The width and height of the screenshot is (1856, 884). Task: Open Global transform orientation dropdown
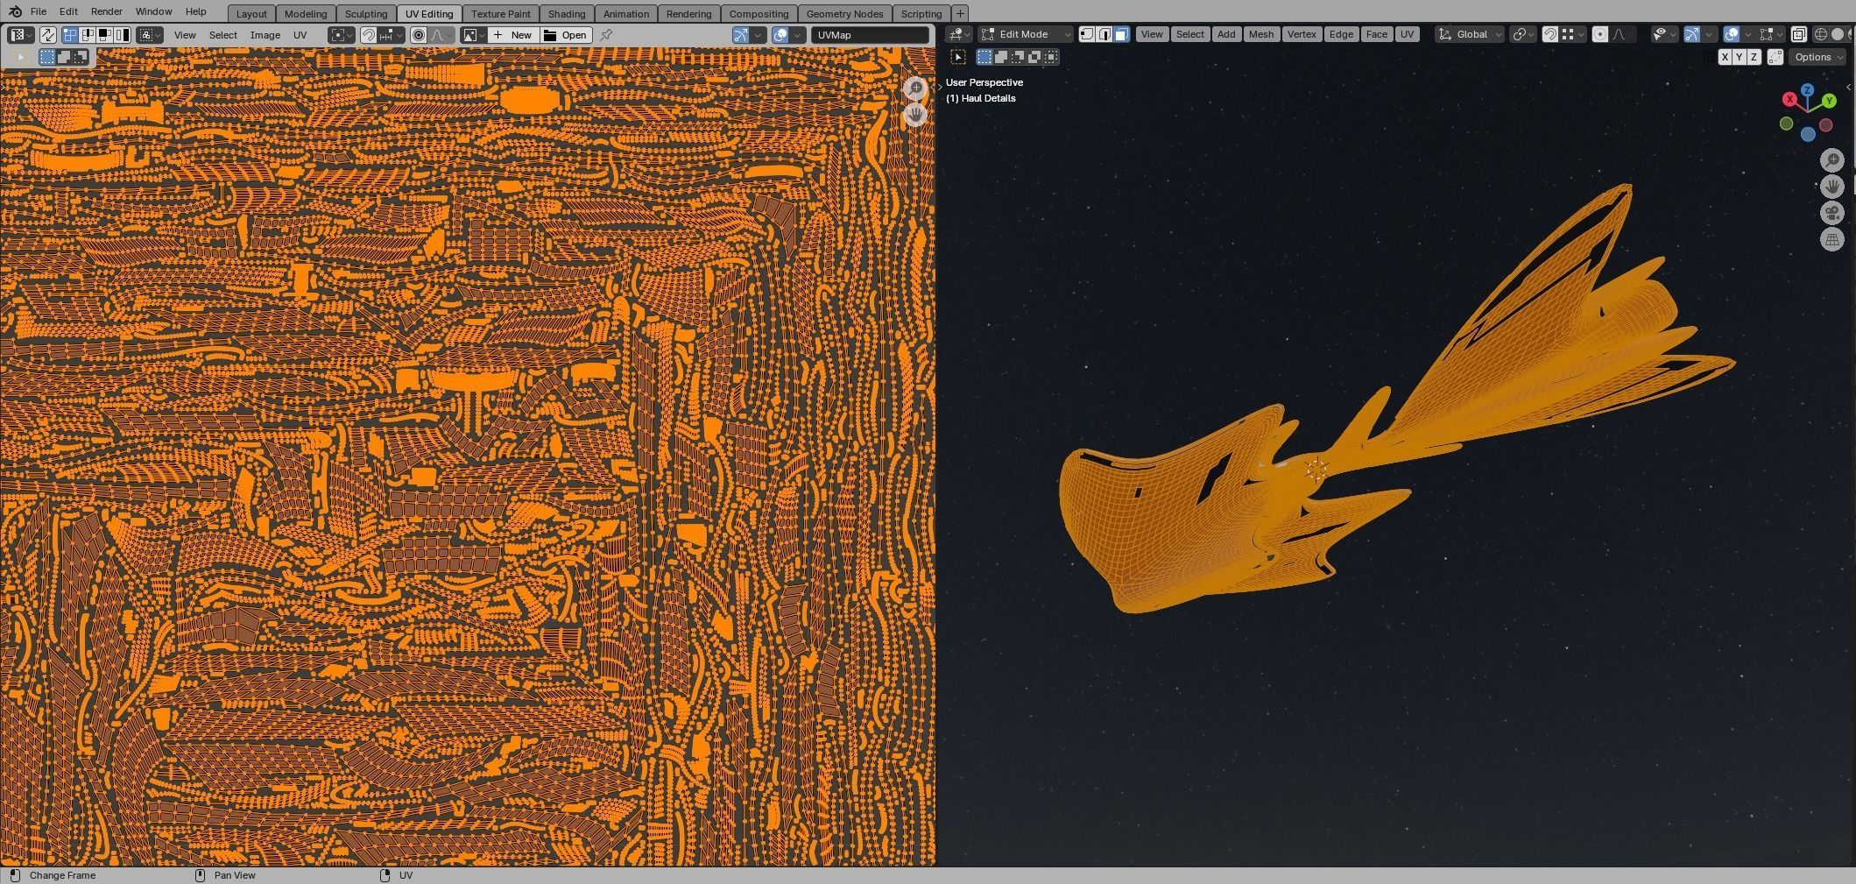tap(1471, 34)
